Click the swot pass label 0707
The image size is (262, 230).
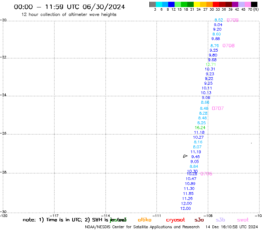click(x=218, y=108)
